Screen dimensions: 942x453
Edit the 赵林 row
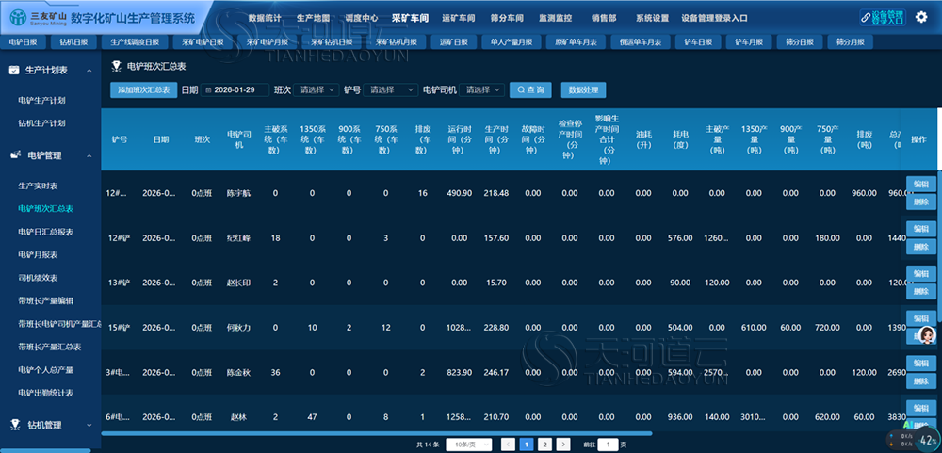coord(920,408)
